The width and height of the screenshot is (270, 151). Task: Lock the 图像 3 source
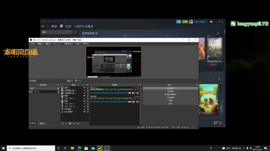[88, 88]
